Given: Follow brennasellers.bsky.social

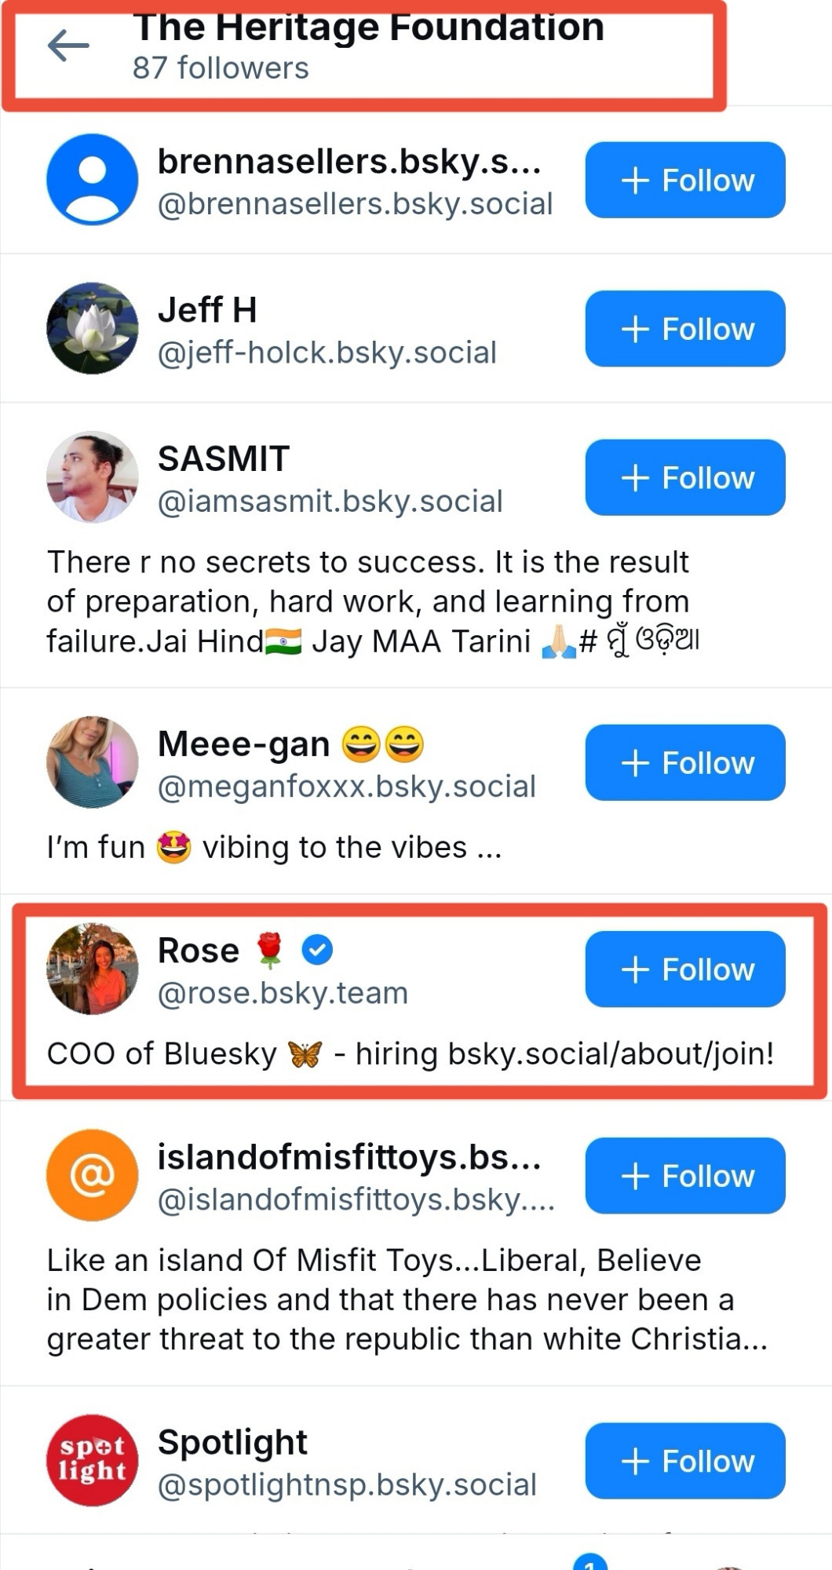Looking at the screenshot, I should (x=685, y=180).
